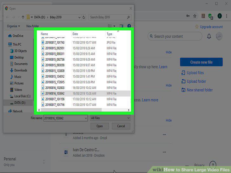231x173 pixels.
Task: Click New shared folder in Dropbox
Action: 197,90
